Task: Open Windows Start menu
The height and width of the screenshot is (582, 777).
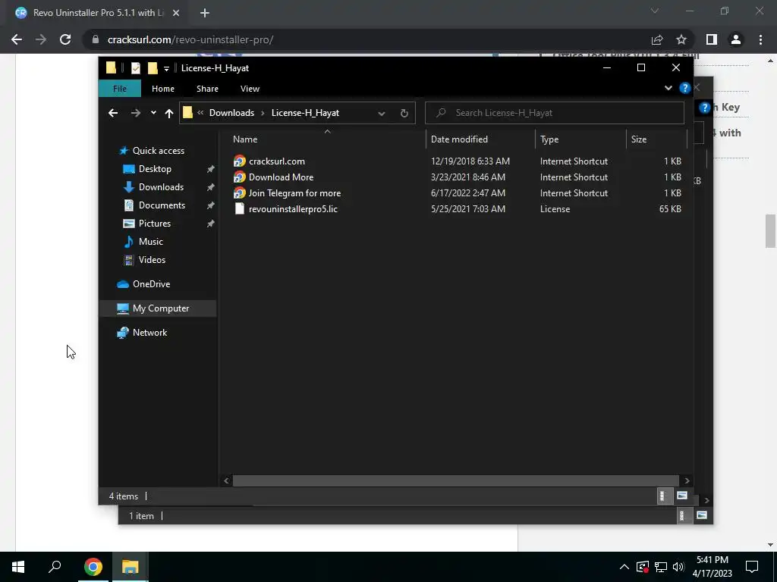Action: tap(18, 567)
